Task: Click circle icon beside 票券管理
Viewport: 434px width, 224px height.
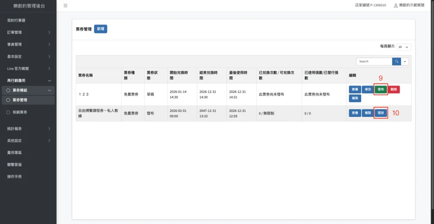Action: coord(8,100)
